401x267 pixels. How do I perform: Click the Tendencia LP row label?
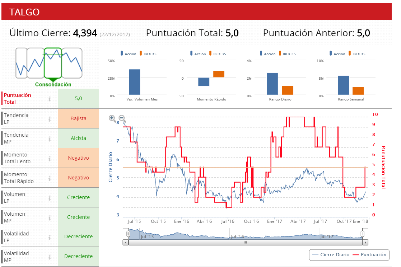16,118
